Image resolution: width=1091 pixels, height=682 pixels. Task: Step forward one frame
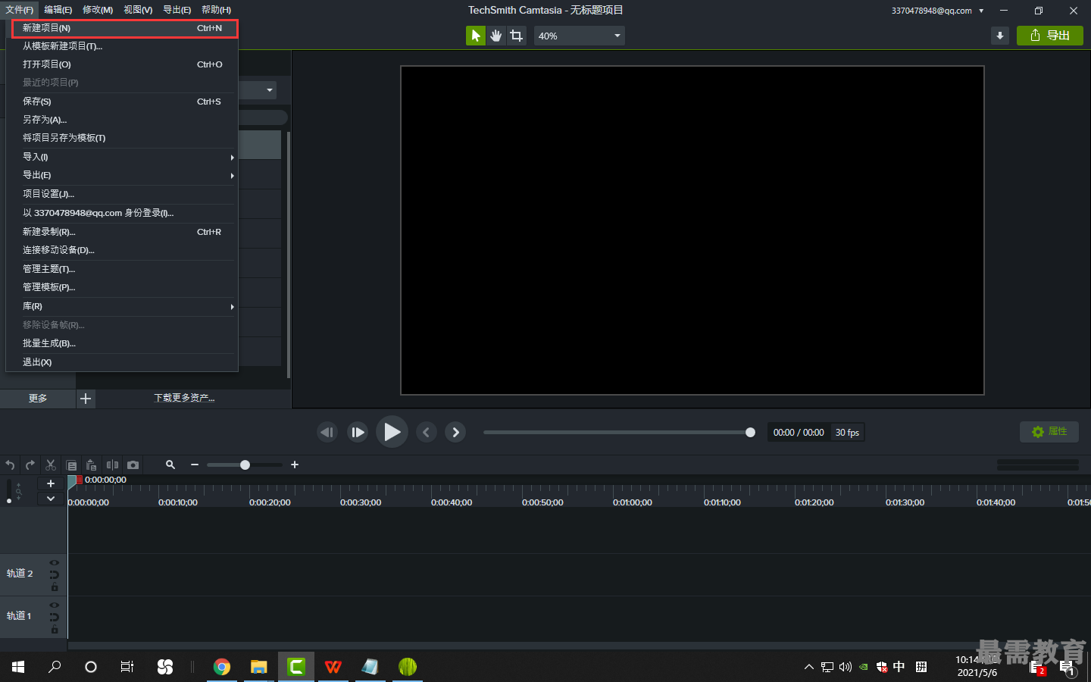coord(358,432)
